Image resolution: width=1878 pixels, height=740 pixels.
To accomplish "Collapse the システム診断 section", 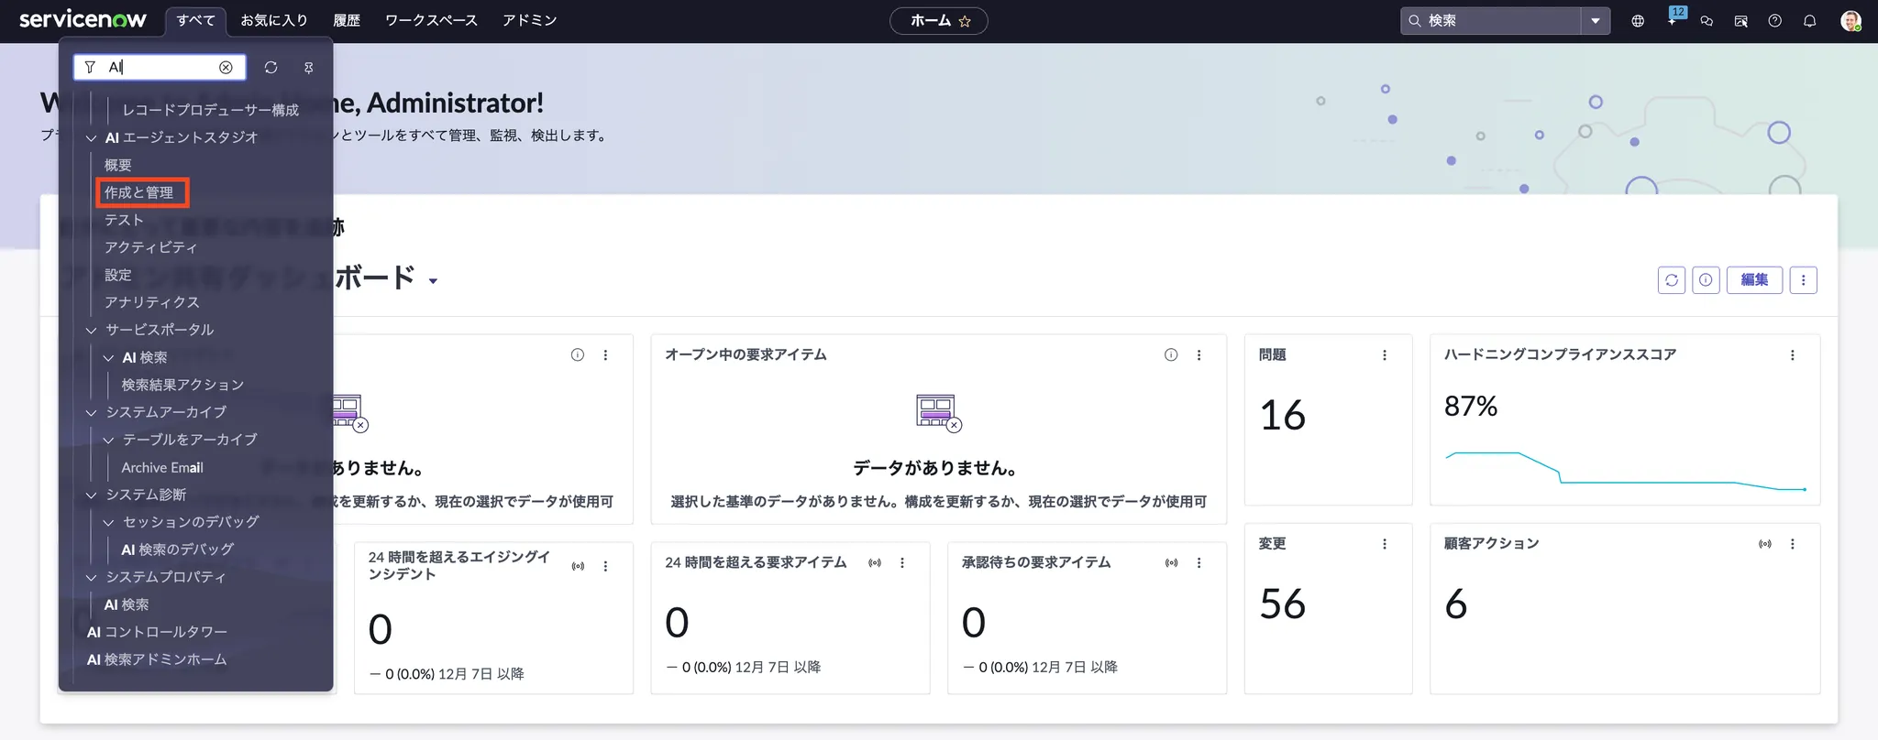I will [x=91, y=495].
